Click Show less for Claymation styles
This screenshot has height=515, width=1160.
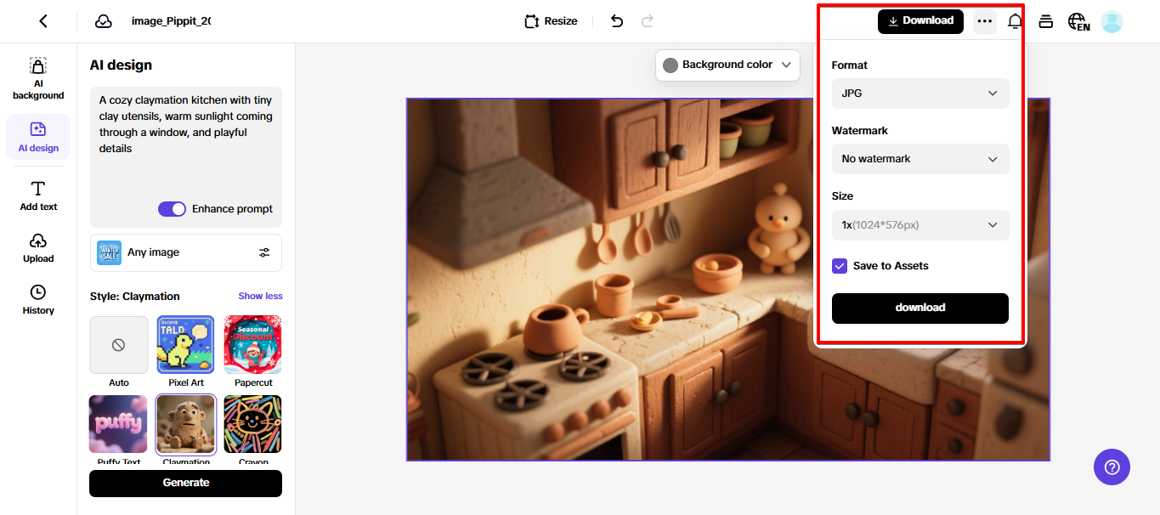click(x=259, y=295)
